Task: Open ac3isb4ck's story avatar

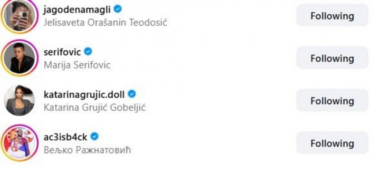Action: [19, 143]
